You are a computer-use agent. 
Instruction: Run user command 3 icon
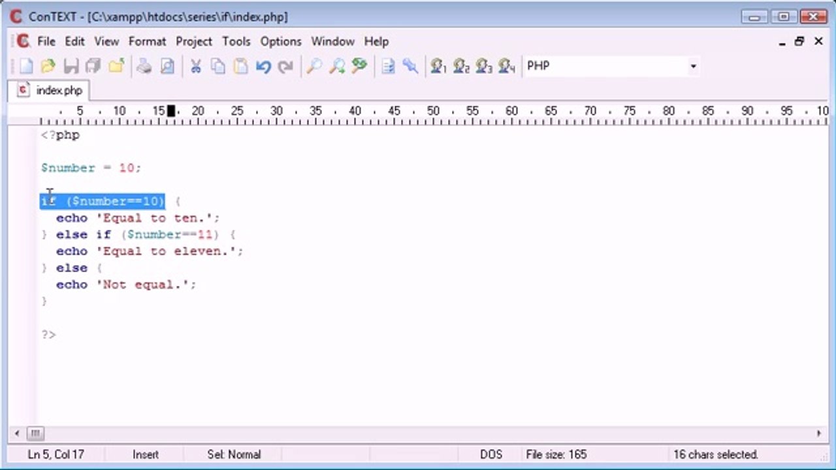[x=484, y=66]
